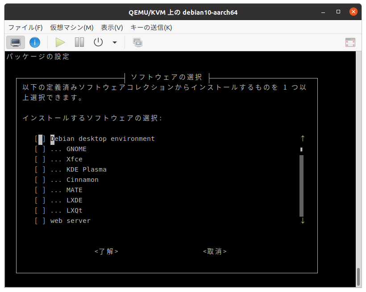Manage snapshots for the VM
Viewport: 366px width, 292px height.
coord(137,42)
